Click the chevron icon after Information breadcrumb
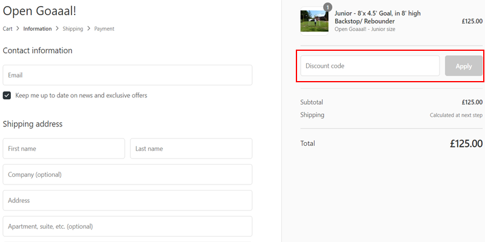The height and width of the screenshot is (242, 485). point(57,28)
